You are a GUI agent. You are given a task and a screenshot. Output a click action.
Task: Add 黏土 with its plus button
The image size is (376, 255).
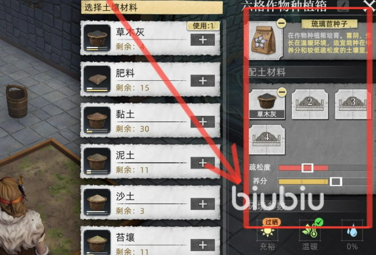tap(202, 122)
